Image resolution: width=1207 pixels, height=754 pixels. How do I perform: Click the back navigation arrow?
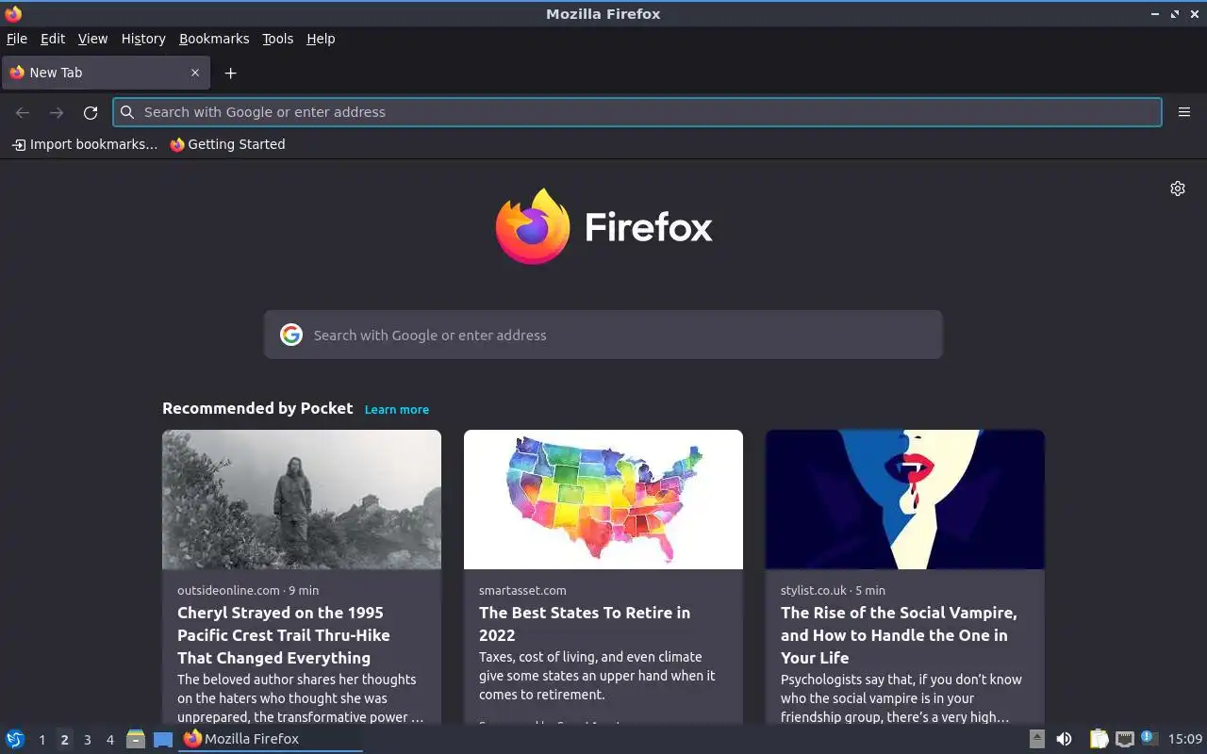point(23,112)
